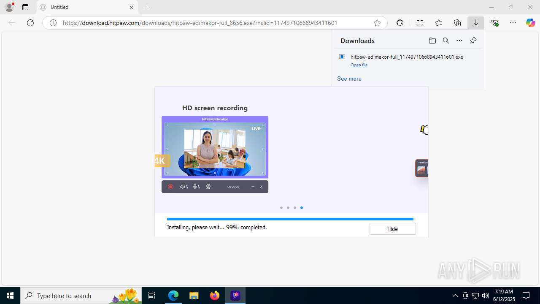Open Task View on taskbar
Image resolution: width=540 pixels, height=304 pixels.
[152, 296]
